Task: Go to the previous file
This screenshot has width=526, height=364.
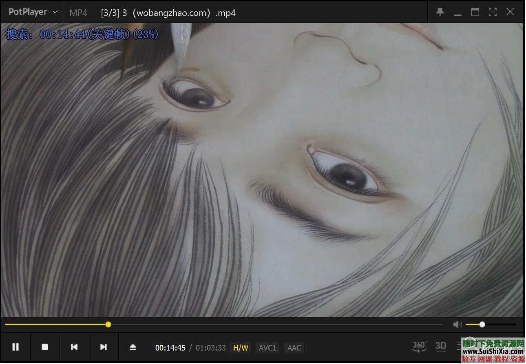Action: (x=74, y=347)
